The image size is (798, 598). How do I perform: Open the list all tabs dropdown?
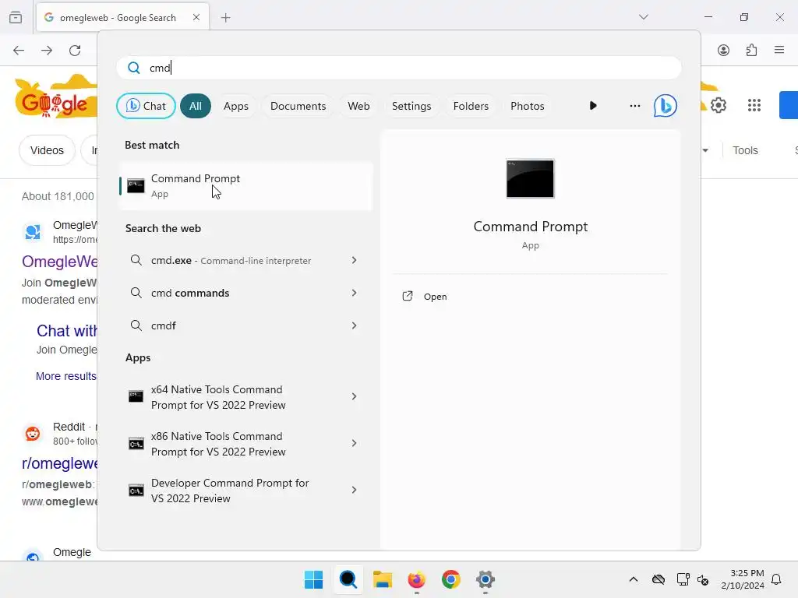[x=644, y=17]
